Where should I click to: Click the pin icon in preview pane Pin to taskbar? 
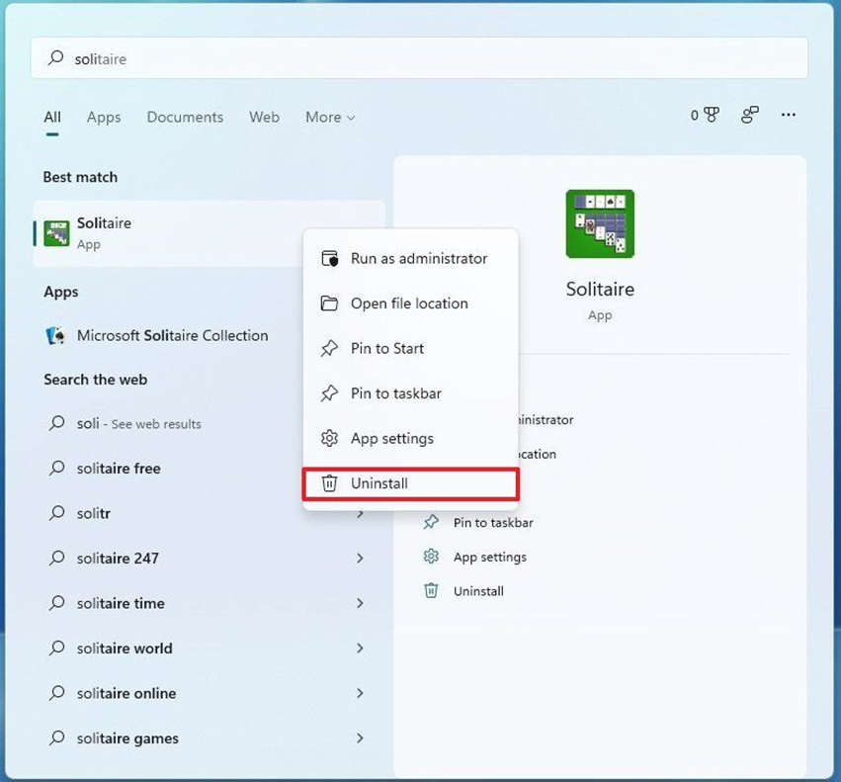pyautogui.click(x=431, y=522)
